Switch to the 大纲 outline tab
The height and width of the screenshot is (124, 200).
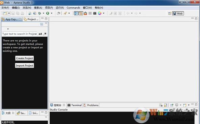coord(8,113)
